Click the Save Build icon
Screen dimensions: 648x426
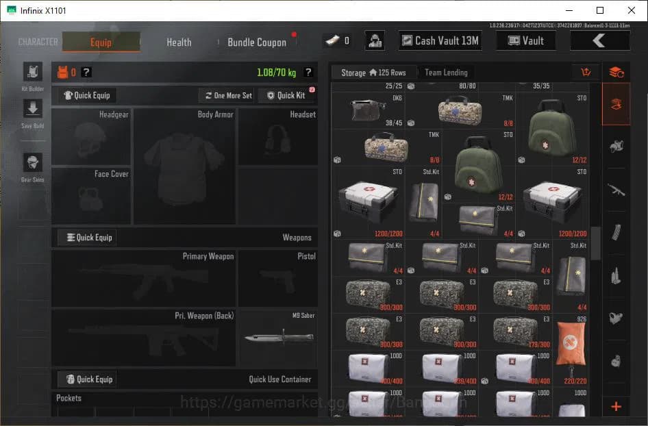tap(32, 109)
